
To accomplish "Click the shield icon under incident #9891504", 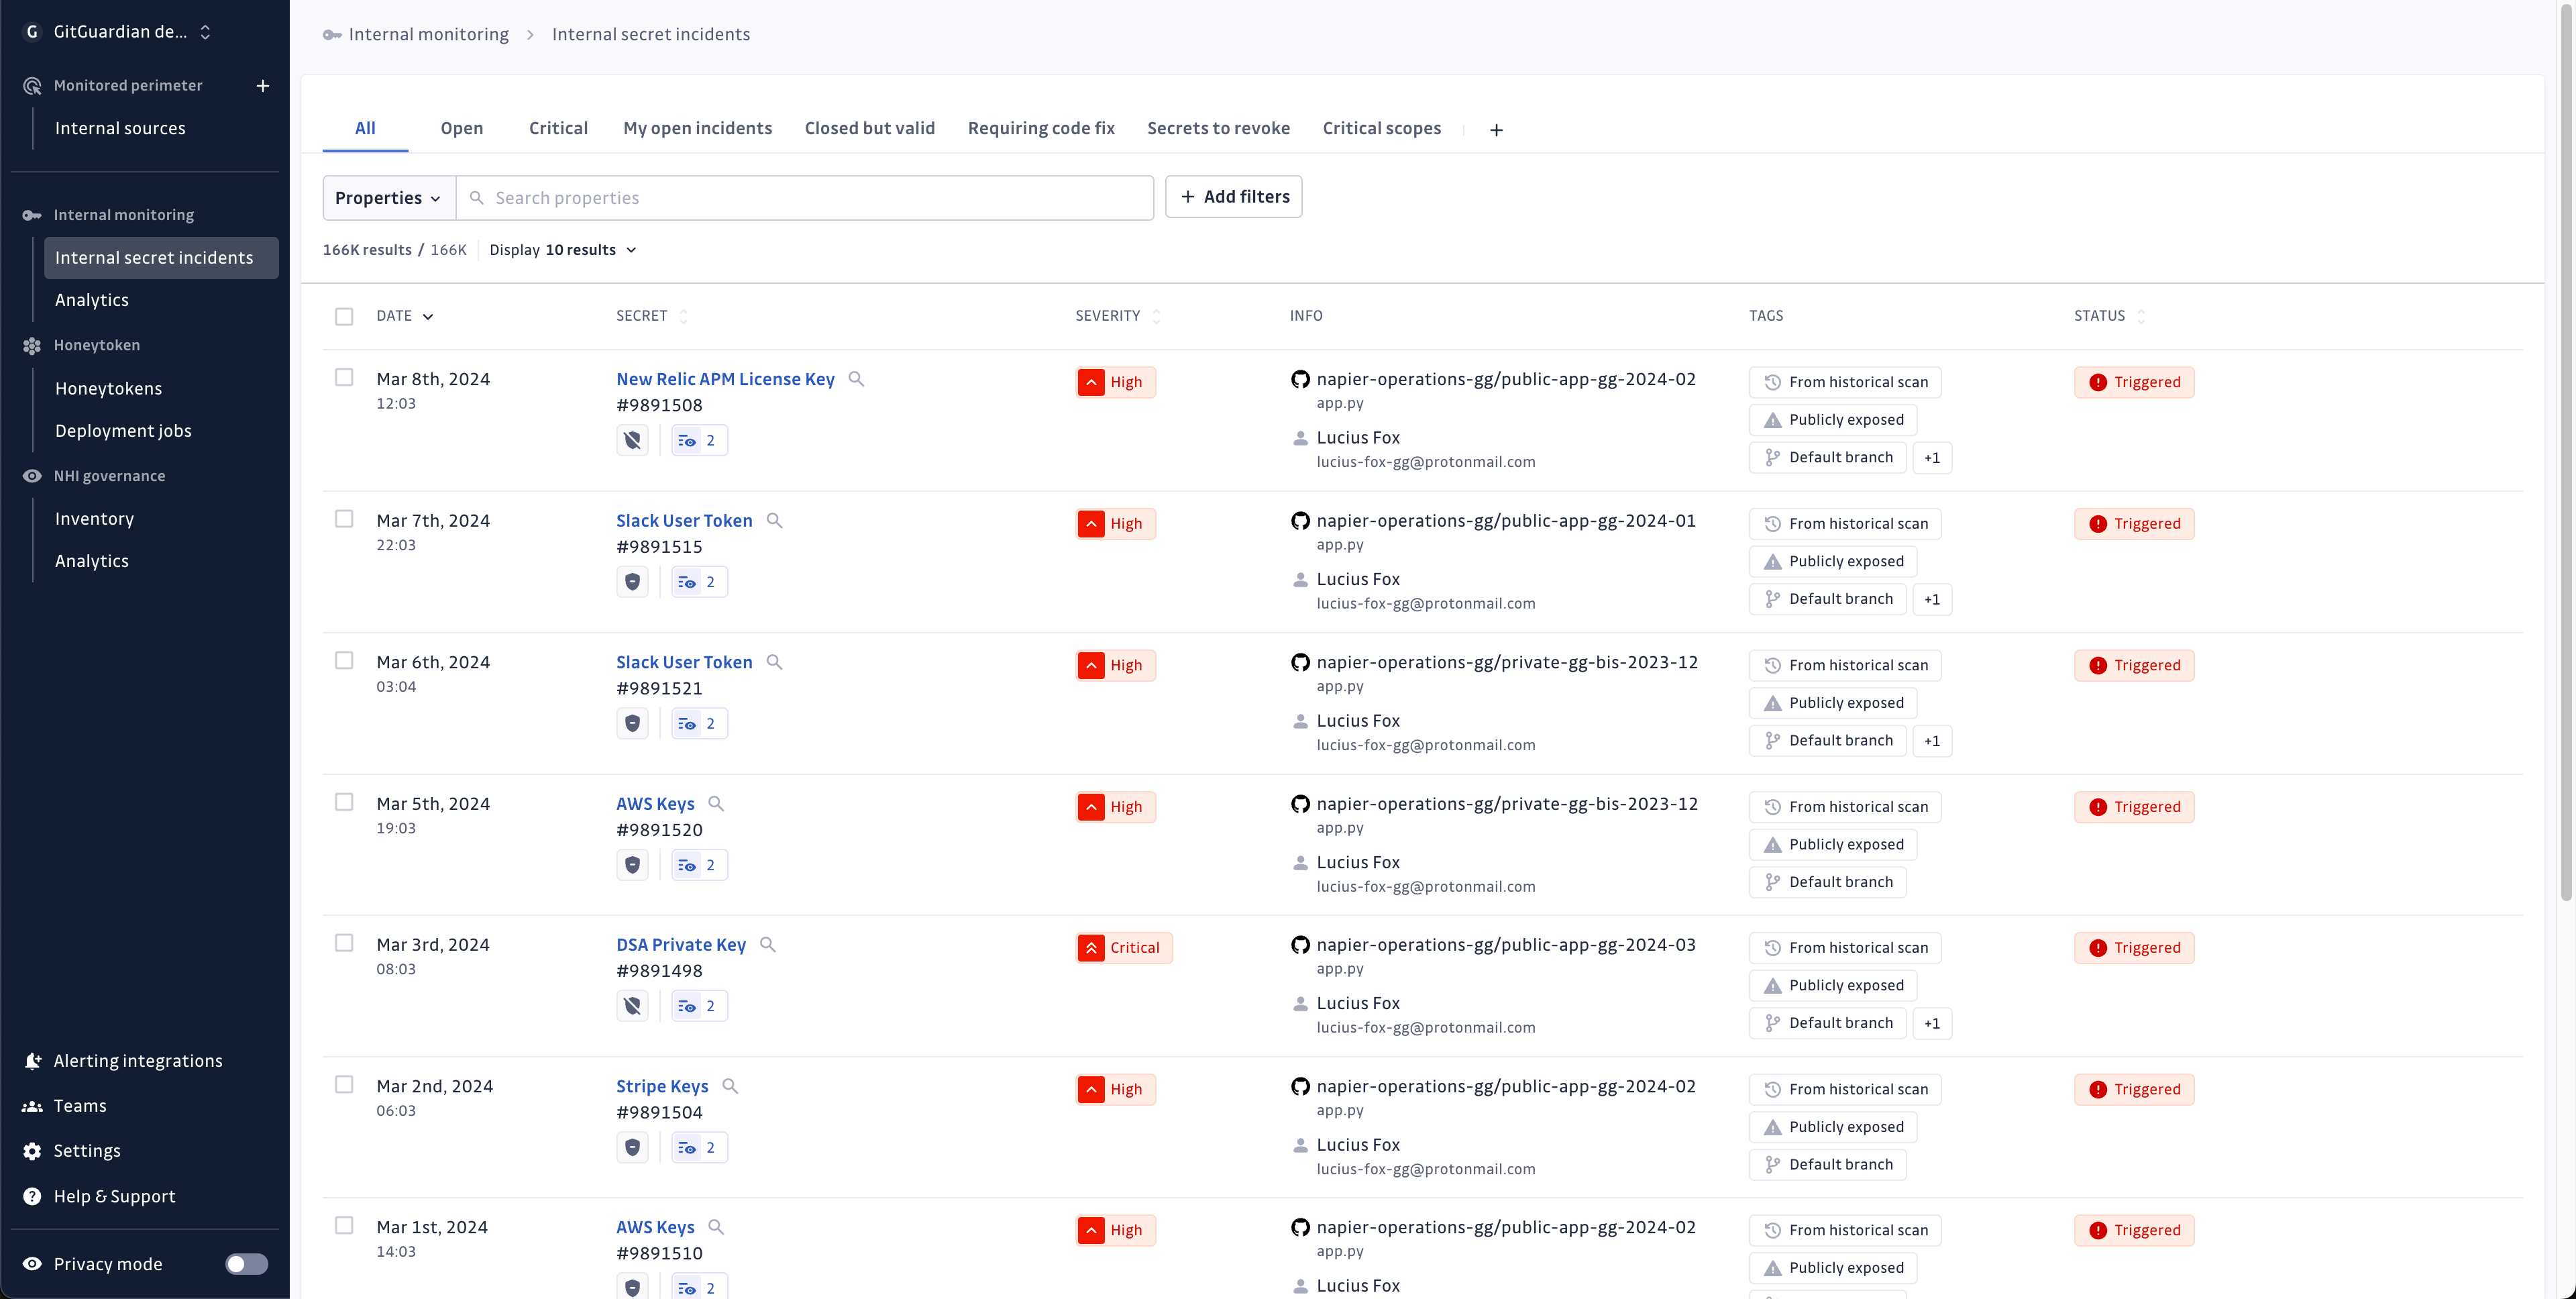I will pos(632,1148).
